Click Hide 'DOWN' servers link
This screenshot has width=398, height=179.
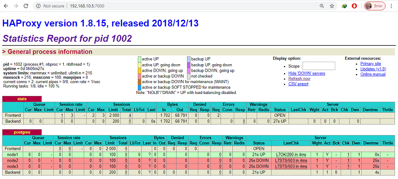coord(306,73)
